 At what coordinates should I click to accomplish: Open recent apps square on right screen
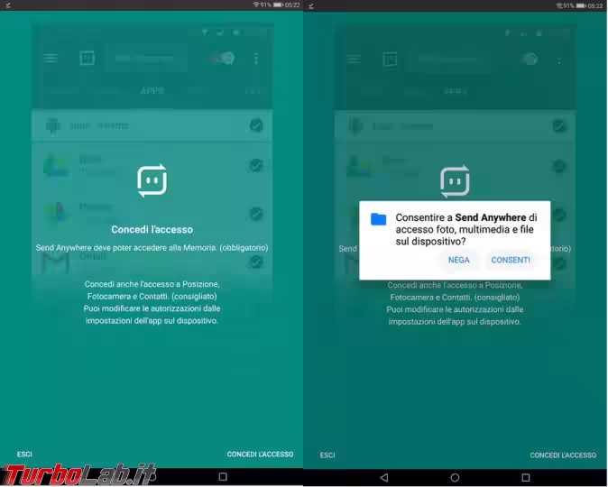tap(525, 476)
